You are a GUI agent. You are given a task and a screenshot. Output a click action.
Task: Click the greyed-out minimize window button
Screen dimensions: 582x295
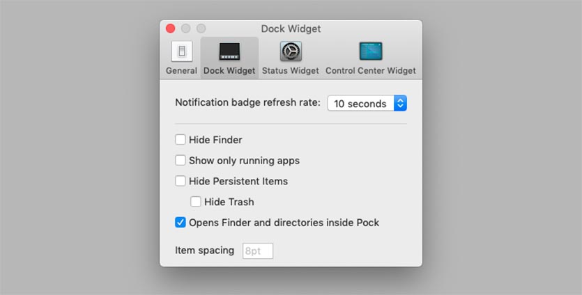coord(185,29)
